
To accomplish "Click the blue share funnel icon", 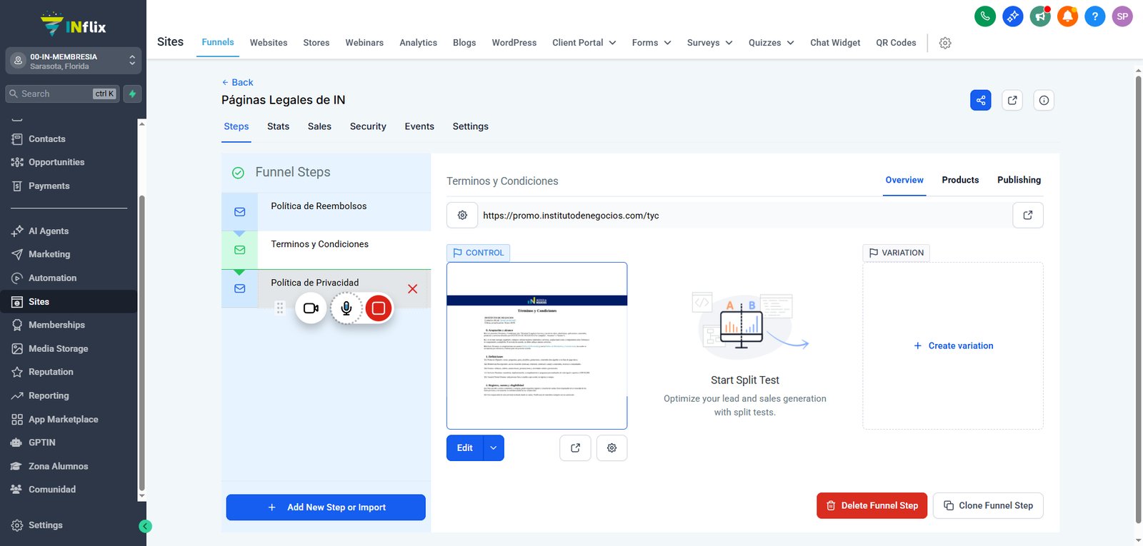I will tap(981, 101).
